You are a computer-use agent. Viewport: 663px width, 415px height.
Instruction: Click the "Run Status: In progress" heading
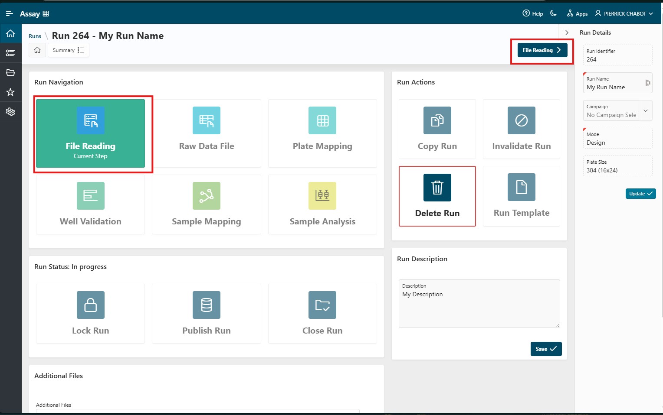pos(71,267)
